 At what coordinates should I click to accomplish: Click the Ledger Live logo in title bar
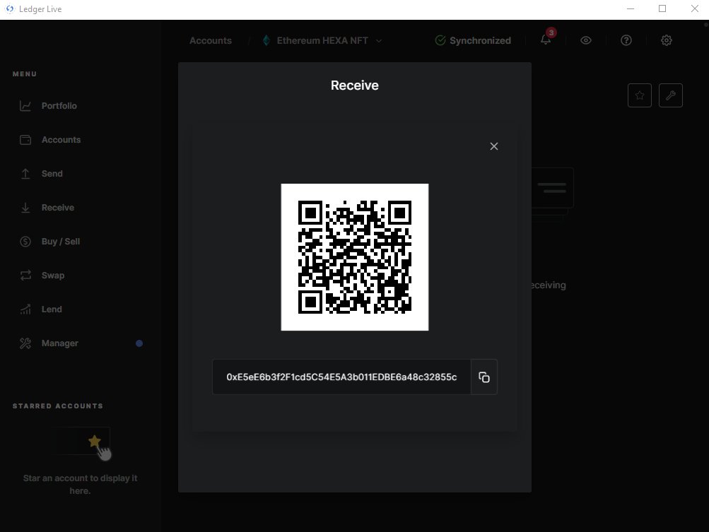pyautogui.click(x=9, y=9)
